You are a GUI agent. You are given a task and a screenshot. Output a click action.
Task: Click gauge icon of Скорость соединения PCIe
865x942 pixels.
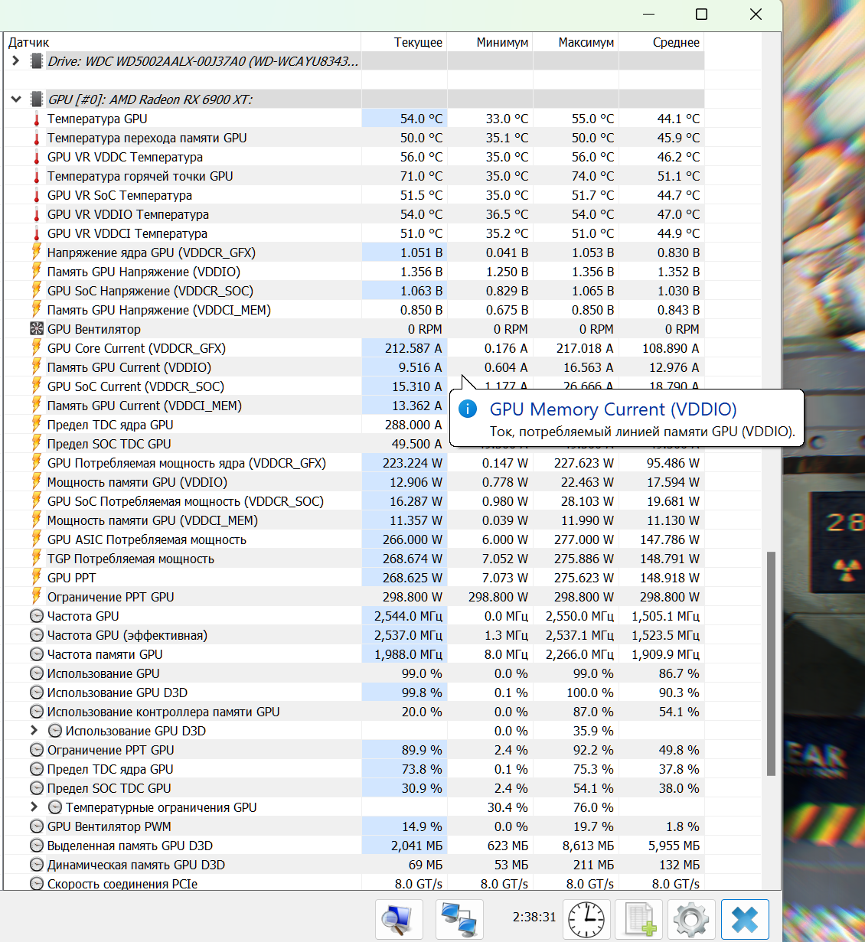[36, 884]
